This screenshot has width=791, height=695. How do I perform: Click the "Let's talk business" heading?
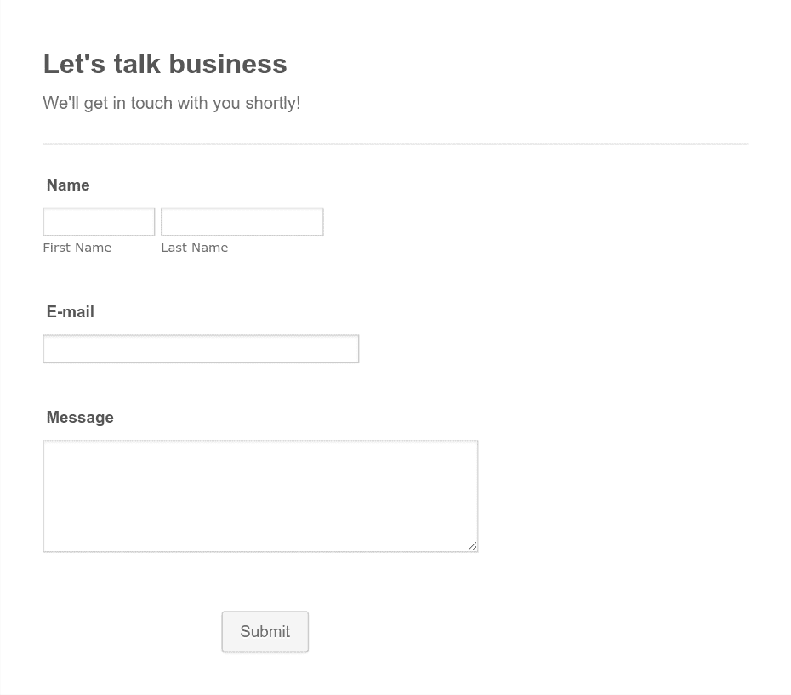coord(165,64)
